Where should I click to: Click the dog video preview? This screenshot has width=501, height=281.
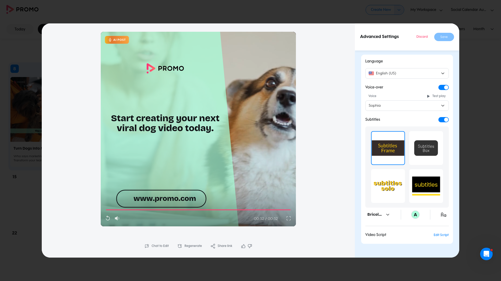[198, 129]
